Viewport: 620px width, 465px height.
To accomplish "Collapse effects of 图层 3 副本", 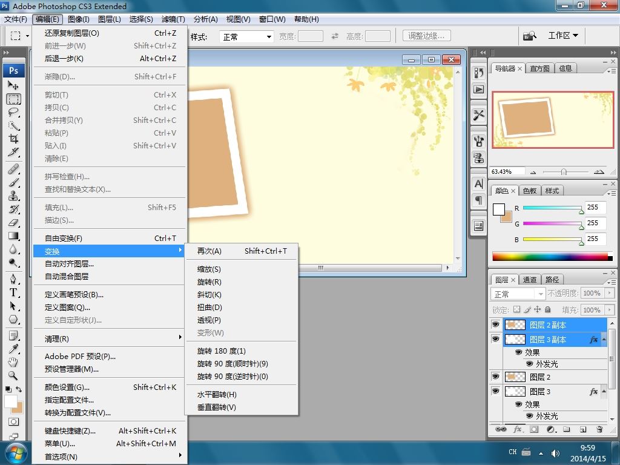I will coord(604,339).
